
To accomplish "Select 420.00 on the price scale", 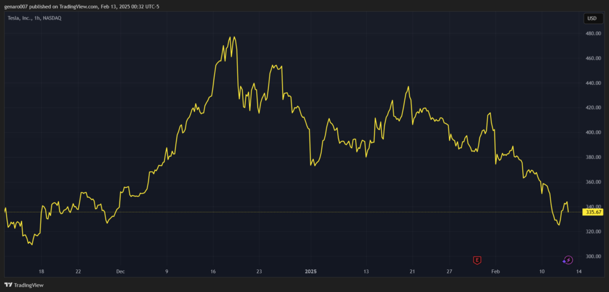I will [x=592, y=108].
